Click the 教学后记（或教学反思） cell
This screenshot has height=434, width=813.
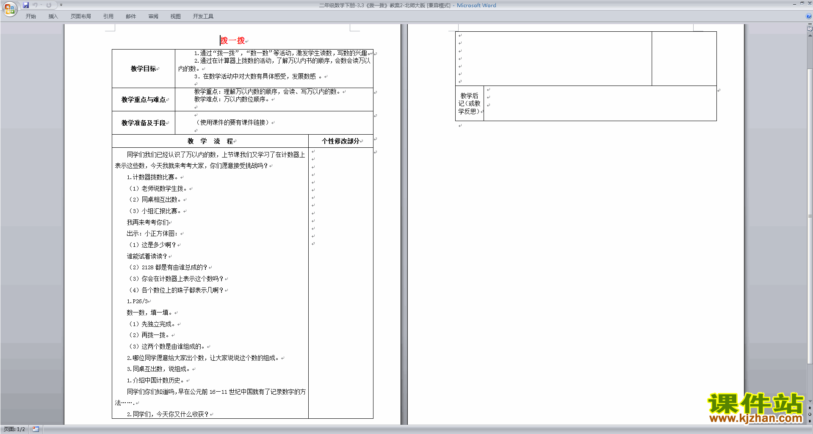pyautogui.click(x=470, y=104)
